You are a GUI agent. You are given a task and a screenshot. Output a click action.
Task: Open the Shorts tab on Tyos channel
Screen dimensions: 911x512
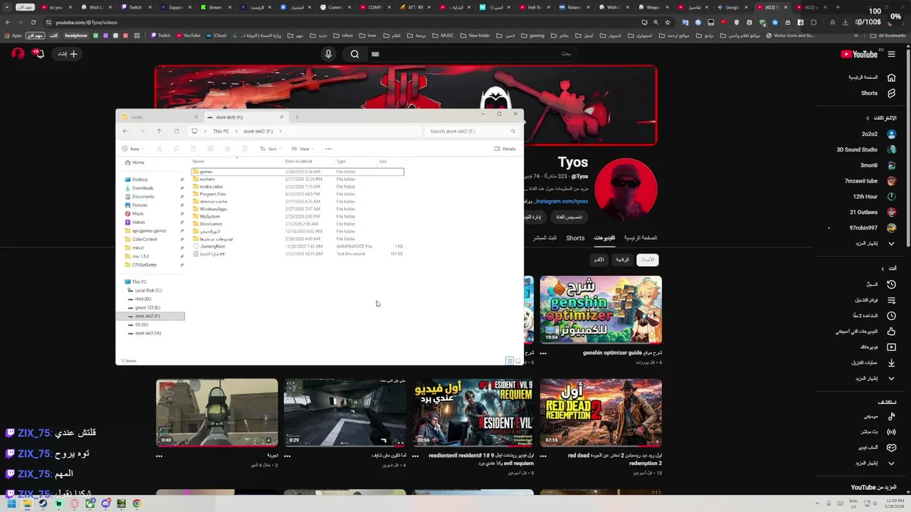click(575, 238)
